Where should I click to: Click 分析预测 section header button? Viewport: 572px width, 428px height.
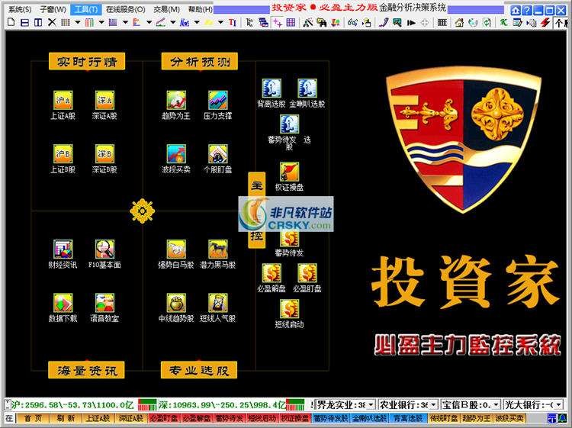point(200,61)
